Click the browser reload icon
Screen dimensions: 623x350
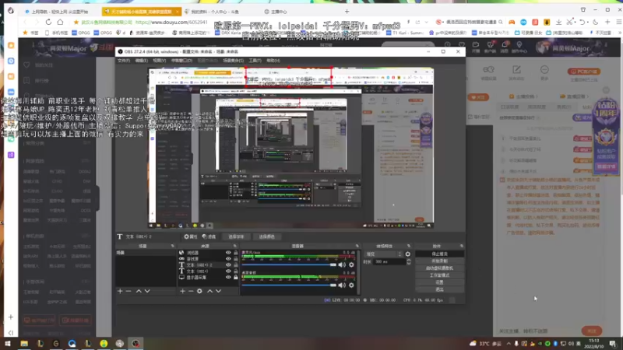point(48,23)
